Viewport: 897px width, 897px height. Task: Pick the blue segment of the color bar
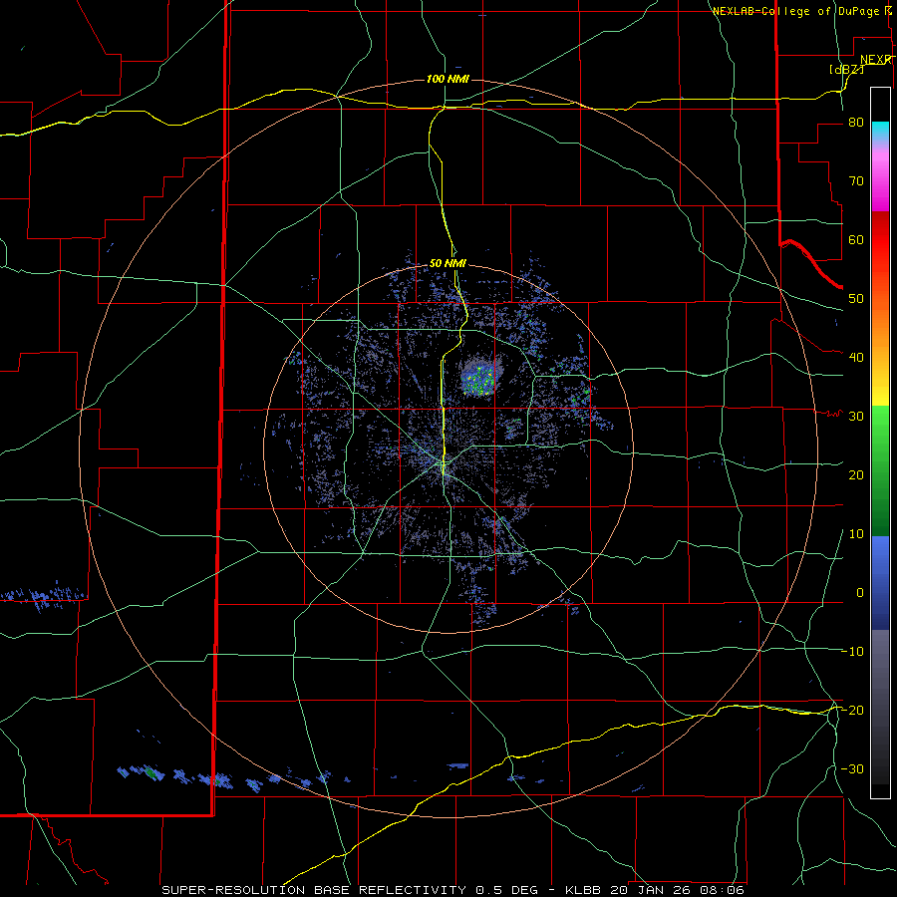880,583
